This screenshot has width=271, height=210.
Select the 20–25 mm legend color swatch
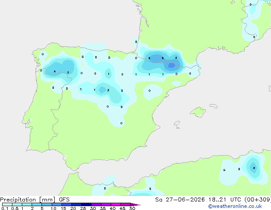coord(76,204)
